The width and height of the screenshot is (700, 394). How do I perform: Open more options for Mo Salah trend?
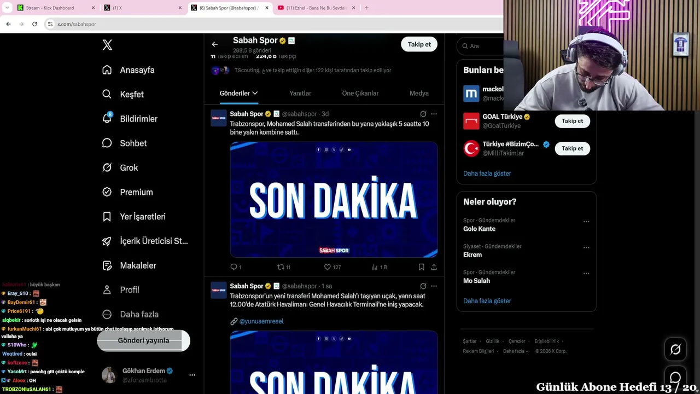586,273
